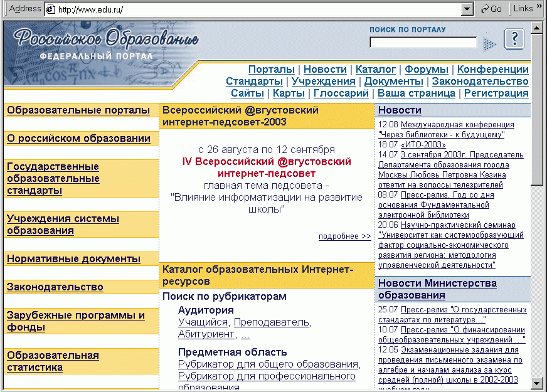547x392 pixels.
Task: Click the vertical scrollbar thumb
Action: [536, 110]
